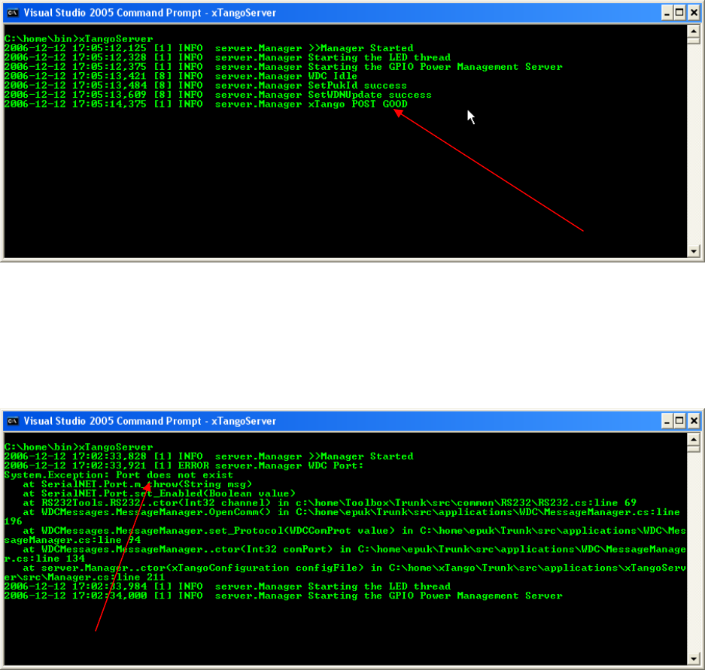Click 'System.Exception: Port does not exist' line
The width and height of the screenshot is (705, 670).
pos(119,475)
